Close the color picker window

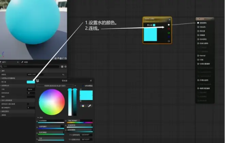91,81
